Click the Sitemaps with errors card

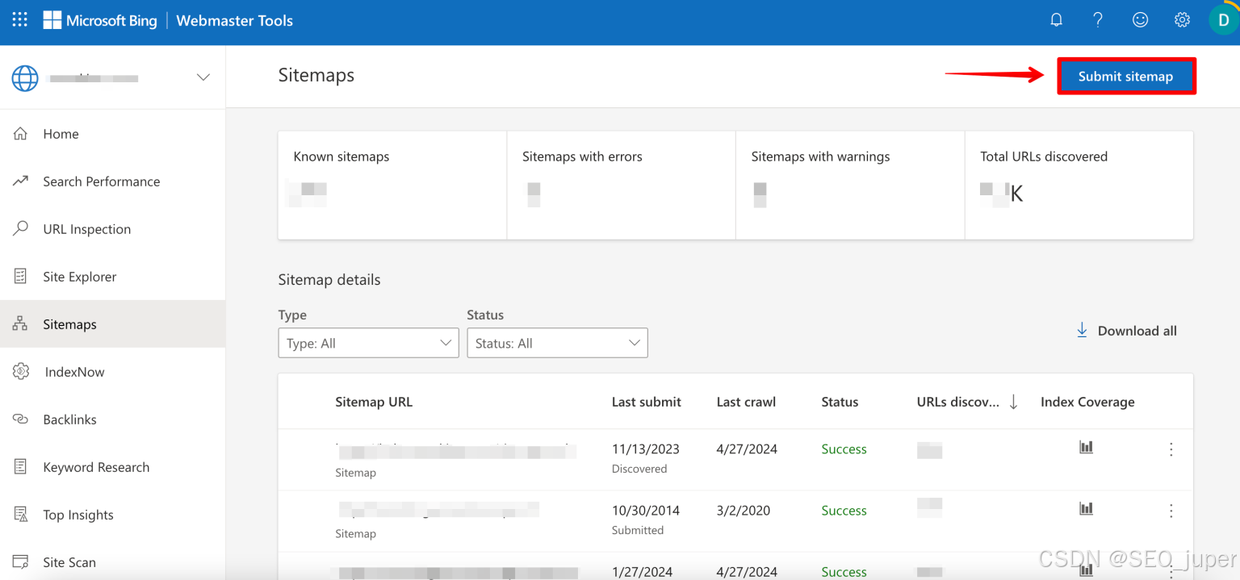[622, 186]
